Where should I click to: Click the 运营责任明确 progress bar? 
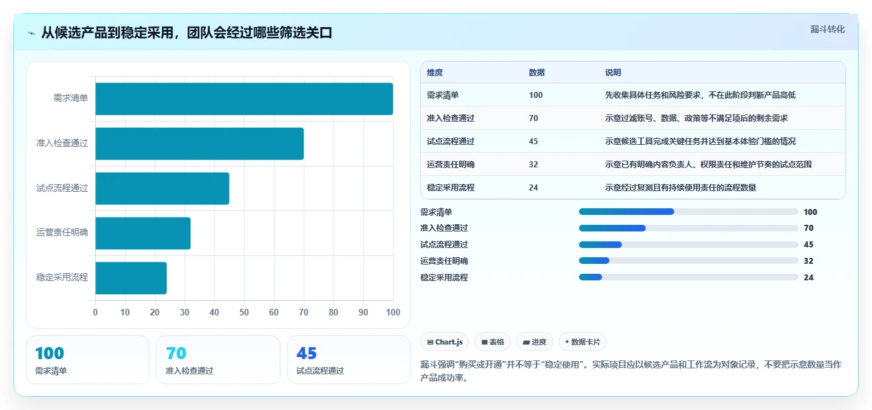[689, 261]
